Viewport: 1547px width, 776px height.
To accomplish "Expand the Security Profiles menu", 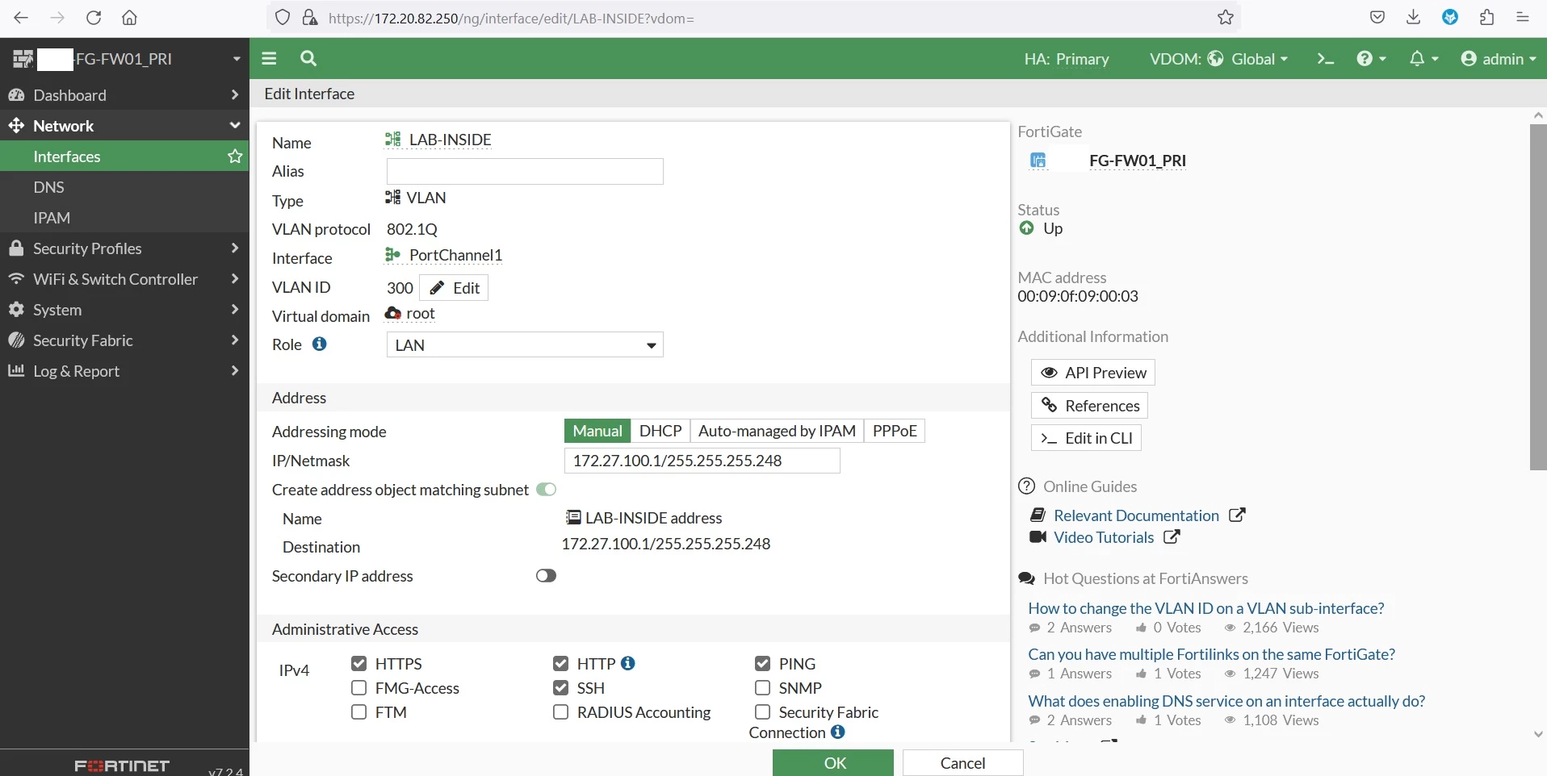I will (x=124, y=248).
